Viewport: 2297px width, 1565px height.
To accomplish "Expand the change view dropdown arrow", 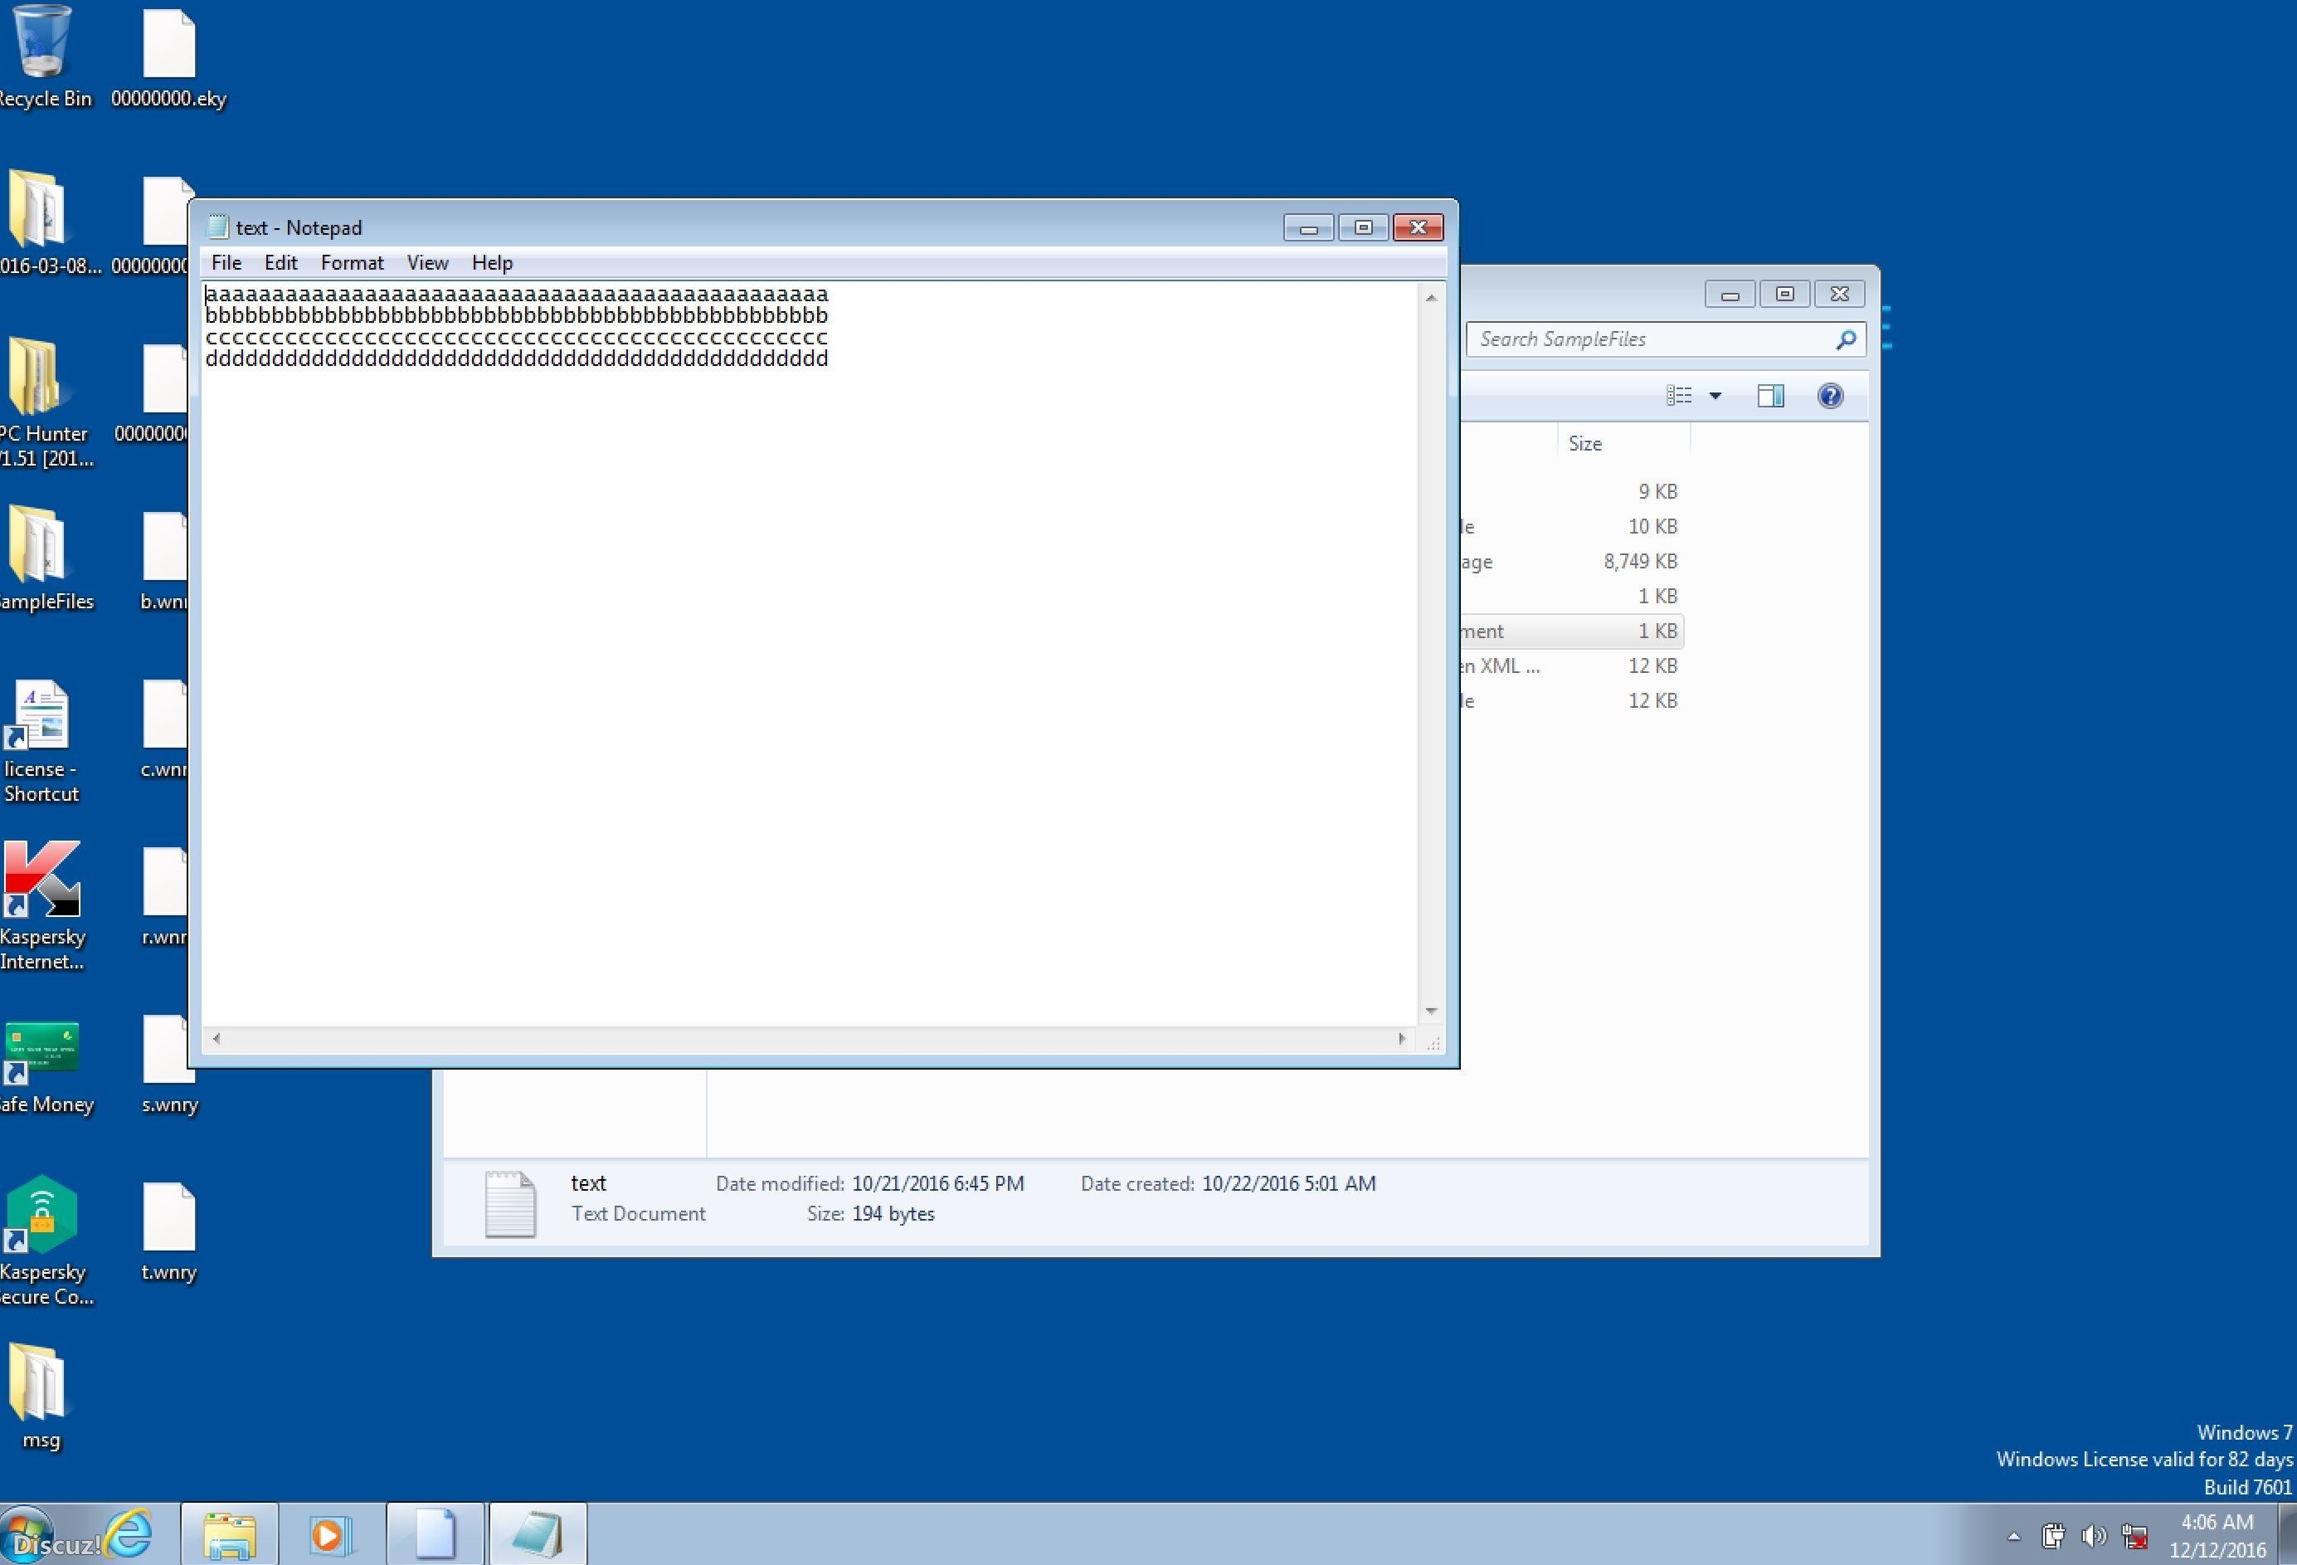I will pos(1715,397).
